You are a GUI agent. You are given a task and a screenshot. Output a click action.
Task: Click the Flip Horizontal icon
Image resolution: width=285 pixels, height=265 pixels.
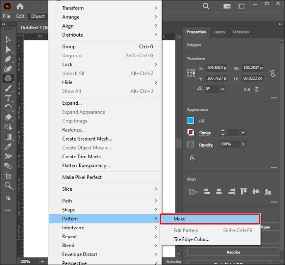[247, 89]
